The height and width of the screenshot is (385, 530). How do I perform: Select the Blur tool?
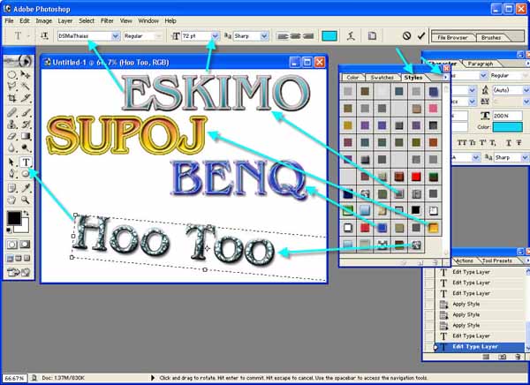(11, 148)
